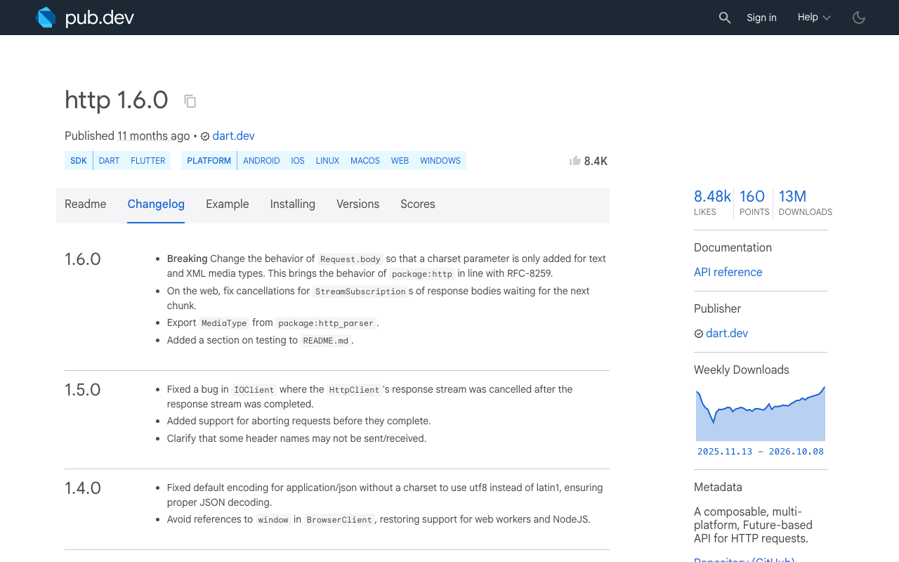Click verified publisher badge beside Published date
Screen dimensions: 899x562
pos(205,136)
